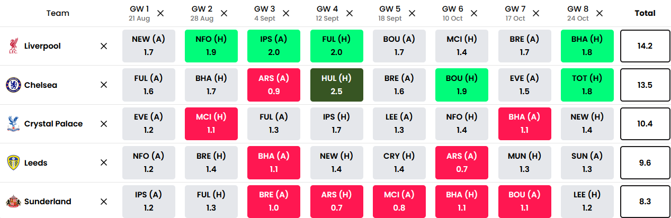Viewport: 671px width, 218px height.
Task: Remove the GW 4 column using its X
Action: coord(349,13)
